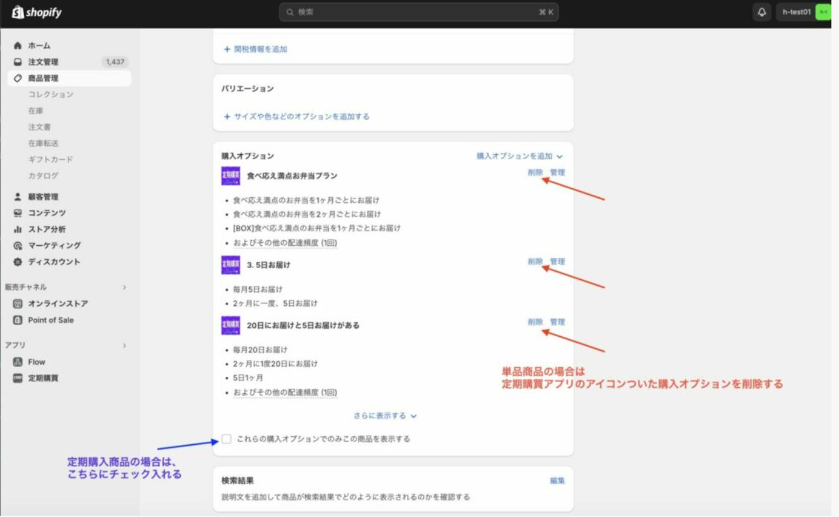Edit the 検索結果 section
The height and width of the screenshot is (517, 839).
557,481
